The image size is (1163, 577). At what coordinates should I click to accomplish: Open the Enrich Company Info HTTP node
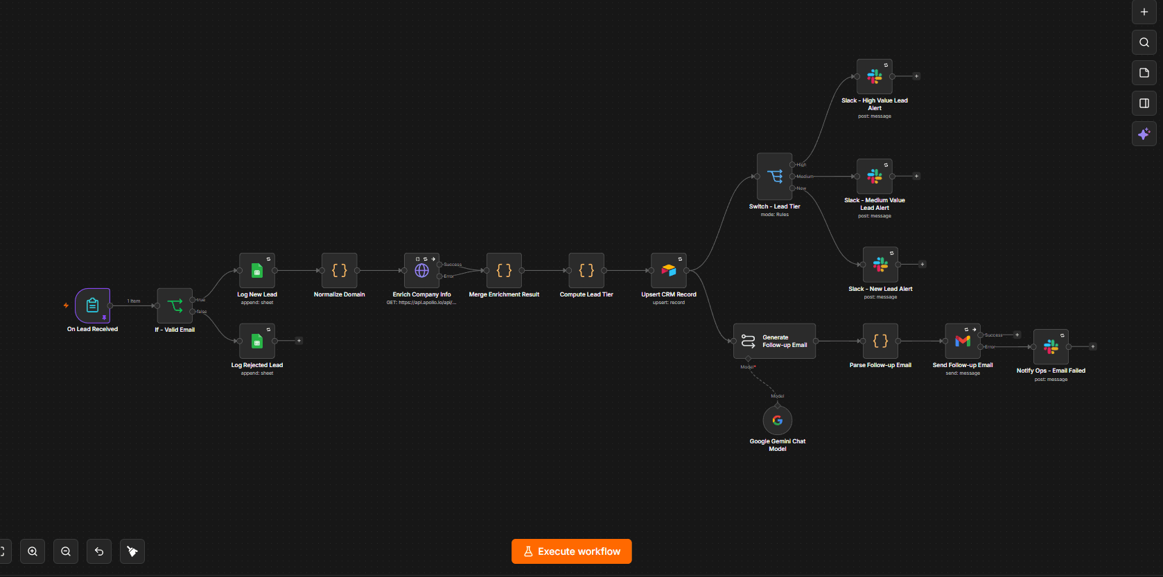[421, 270]
